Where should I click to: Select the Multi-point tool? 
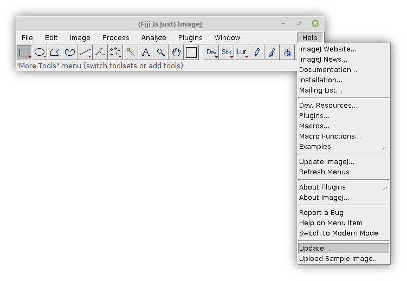click(115, 53)
